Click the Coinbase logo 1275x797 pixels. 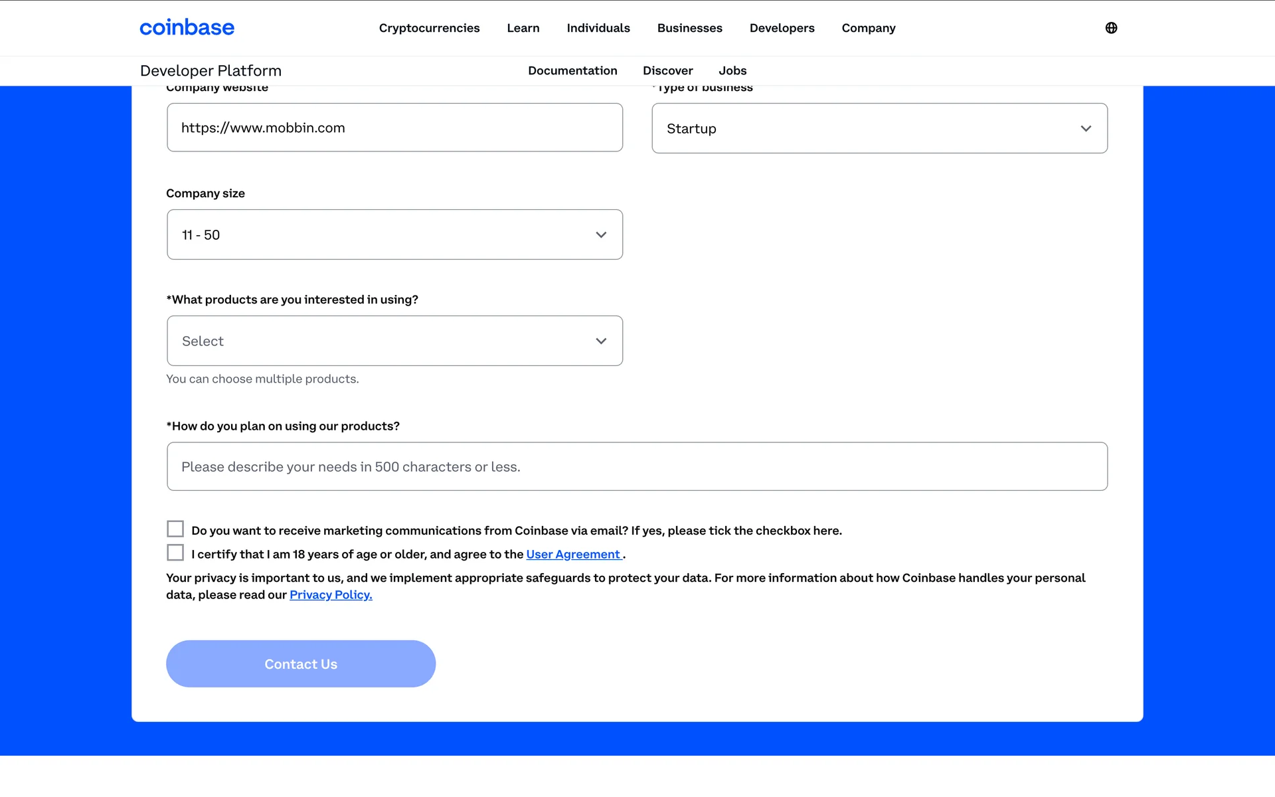[x=187, y=28]
